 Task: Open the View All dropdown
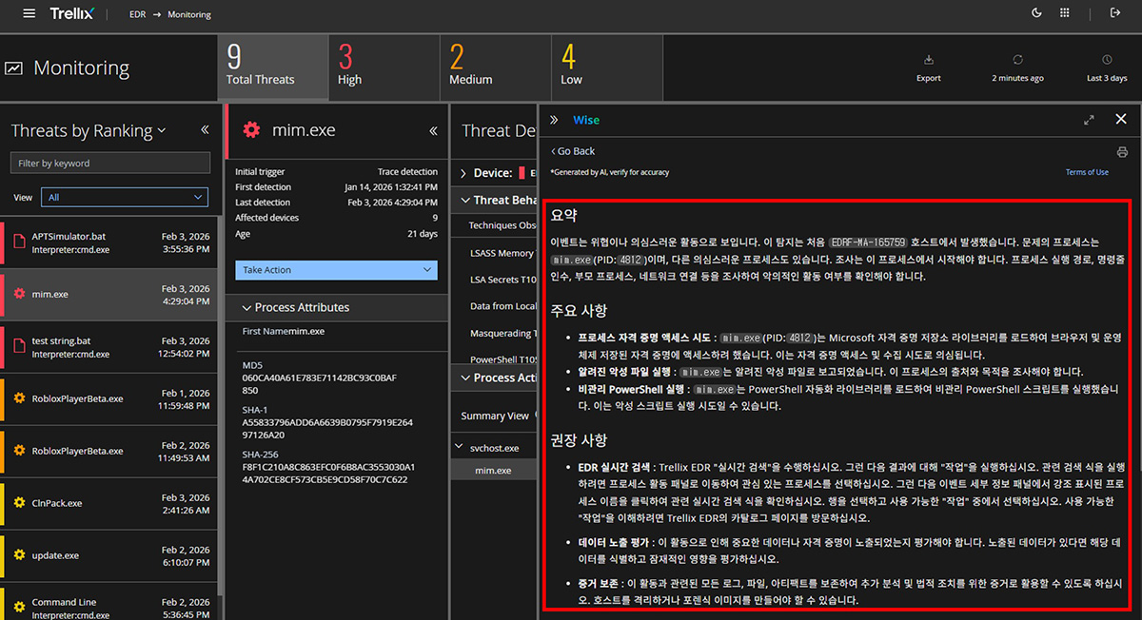(125, 197)
